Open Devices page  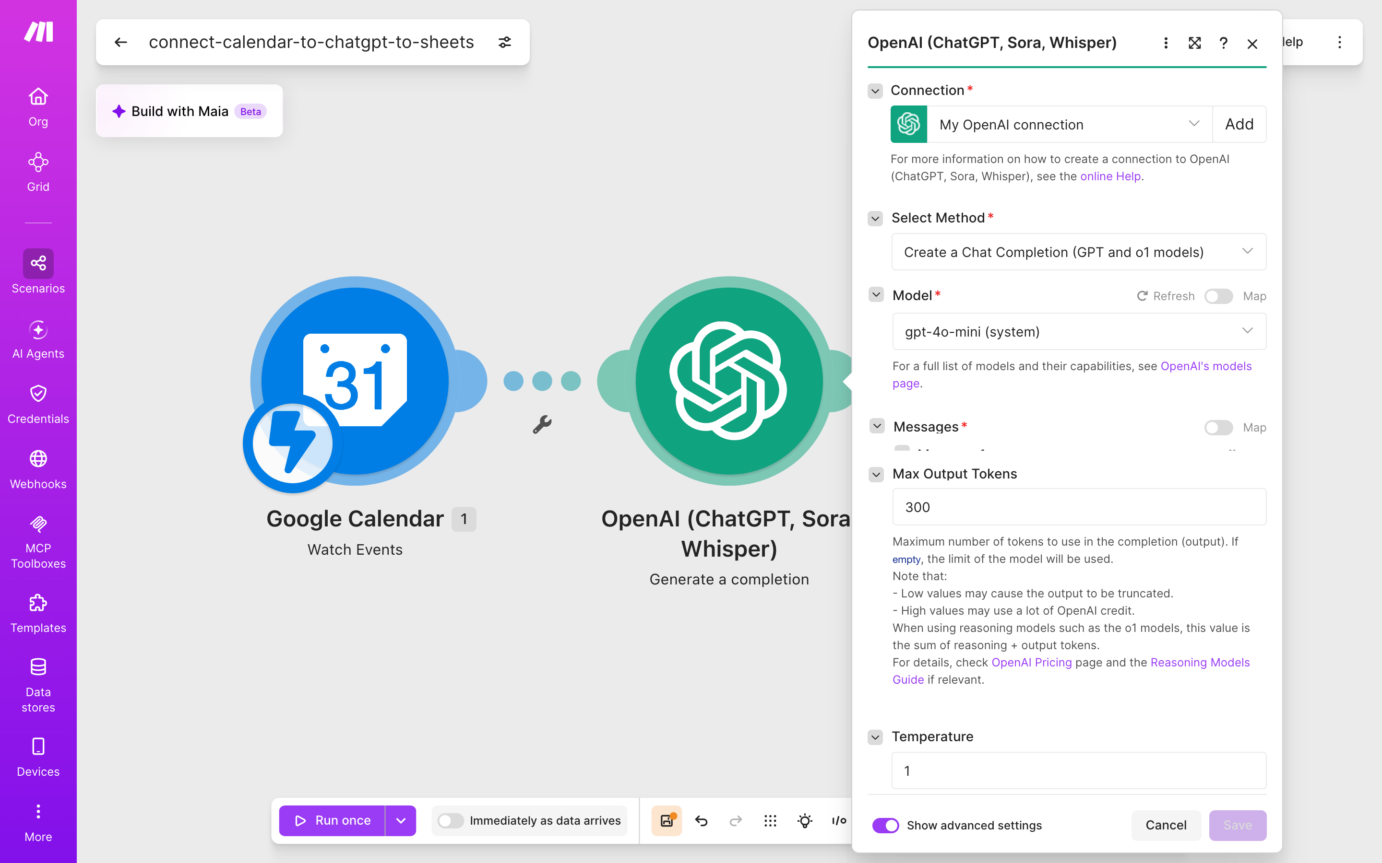click(38, 757)
